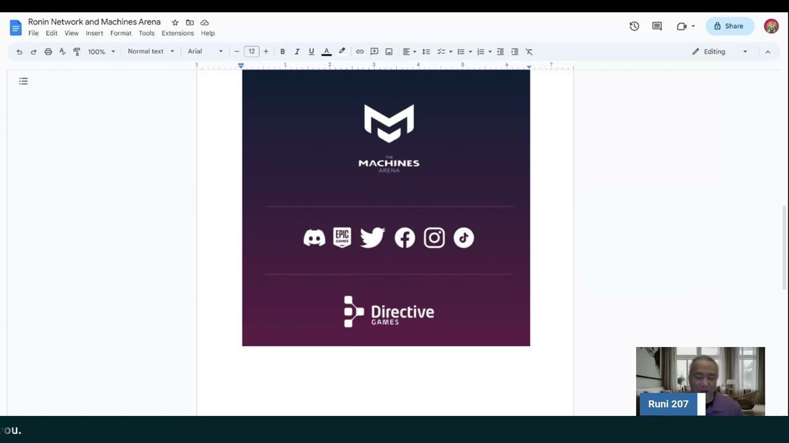Click the TikTok icon in the image
The height and width of the screenshot is (443, 789).
pos(464,238)
